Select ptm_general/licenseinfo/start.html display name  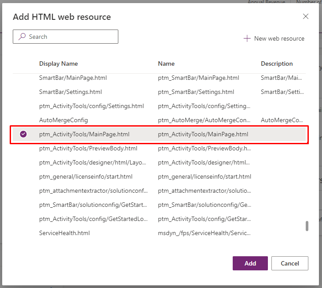(x=86, y=176)
